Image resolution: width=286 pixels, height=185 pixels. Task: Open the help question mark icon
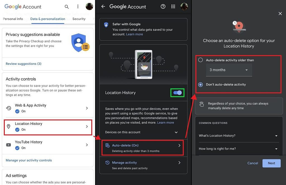163,7
